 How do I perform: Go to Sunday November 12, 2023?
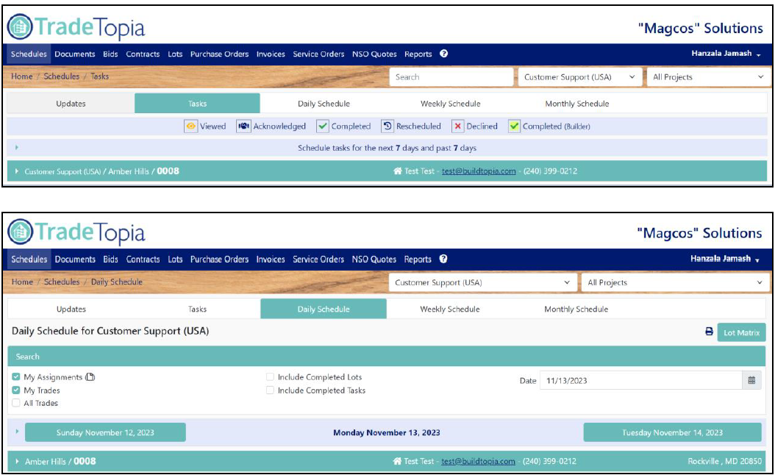(105, 432)
